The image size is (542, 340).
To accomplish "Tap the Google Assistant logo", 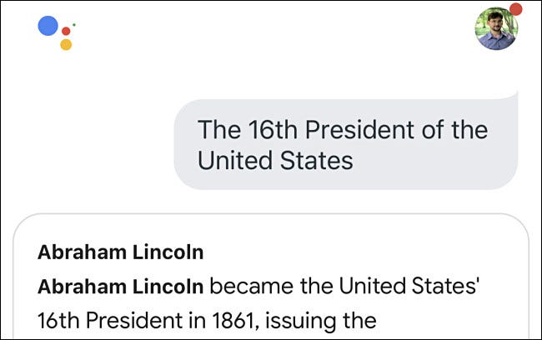I will [56, 32].
